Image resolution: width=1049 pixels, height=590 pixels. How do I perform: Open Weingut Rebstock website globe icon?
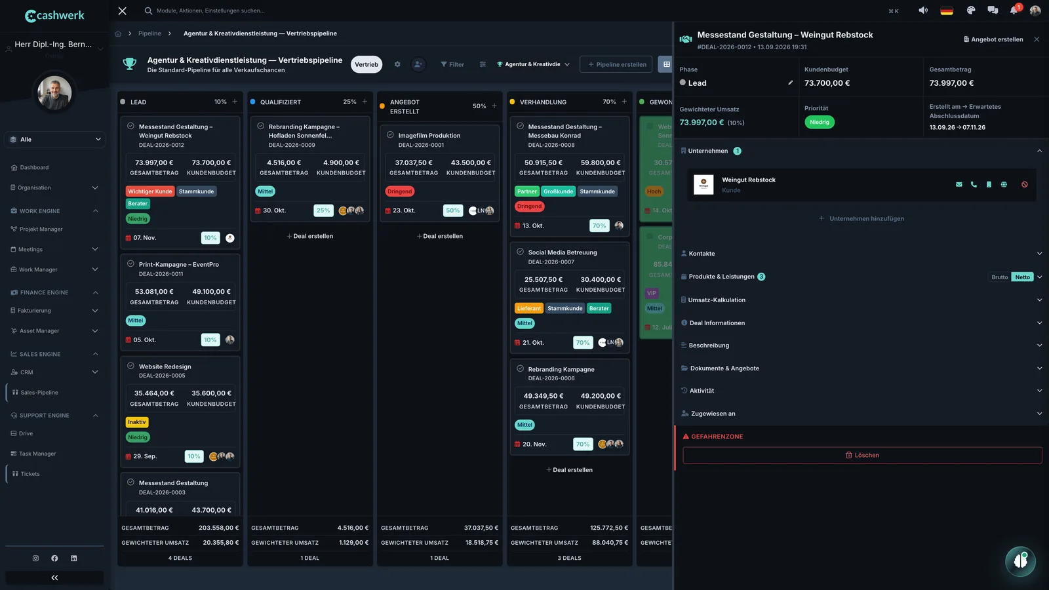(1004, 185)
